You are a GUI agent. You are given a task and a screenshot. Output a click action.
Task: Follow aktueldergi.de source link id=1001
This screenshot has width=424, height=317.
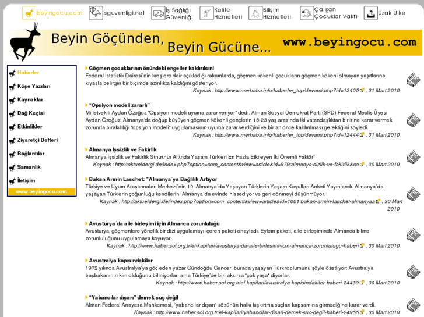(x=248, y=201)
